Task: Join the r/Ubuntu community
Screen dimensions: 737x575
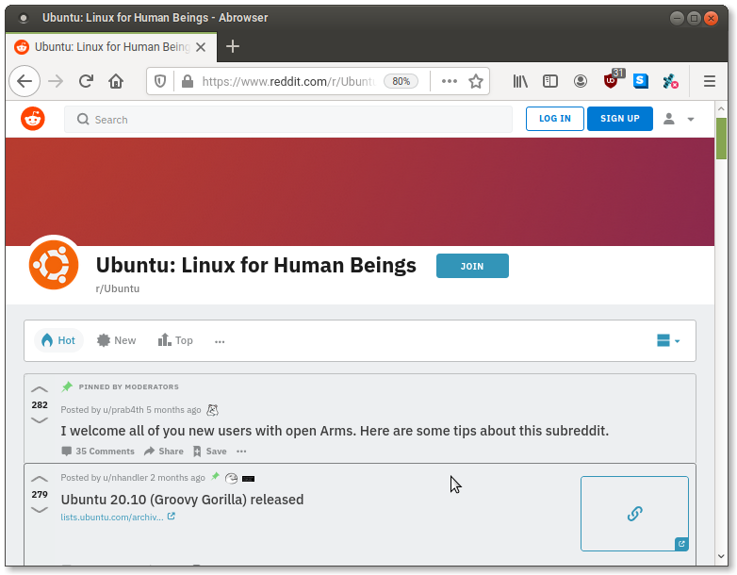Action: coord(472,266)
